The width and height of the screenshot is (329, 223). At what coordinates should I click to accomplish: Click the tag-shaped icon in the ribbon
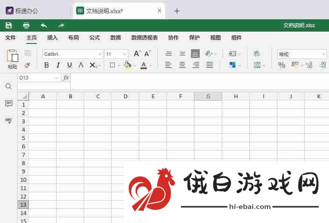click(233, 54)
